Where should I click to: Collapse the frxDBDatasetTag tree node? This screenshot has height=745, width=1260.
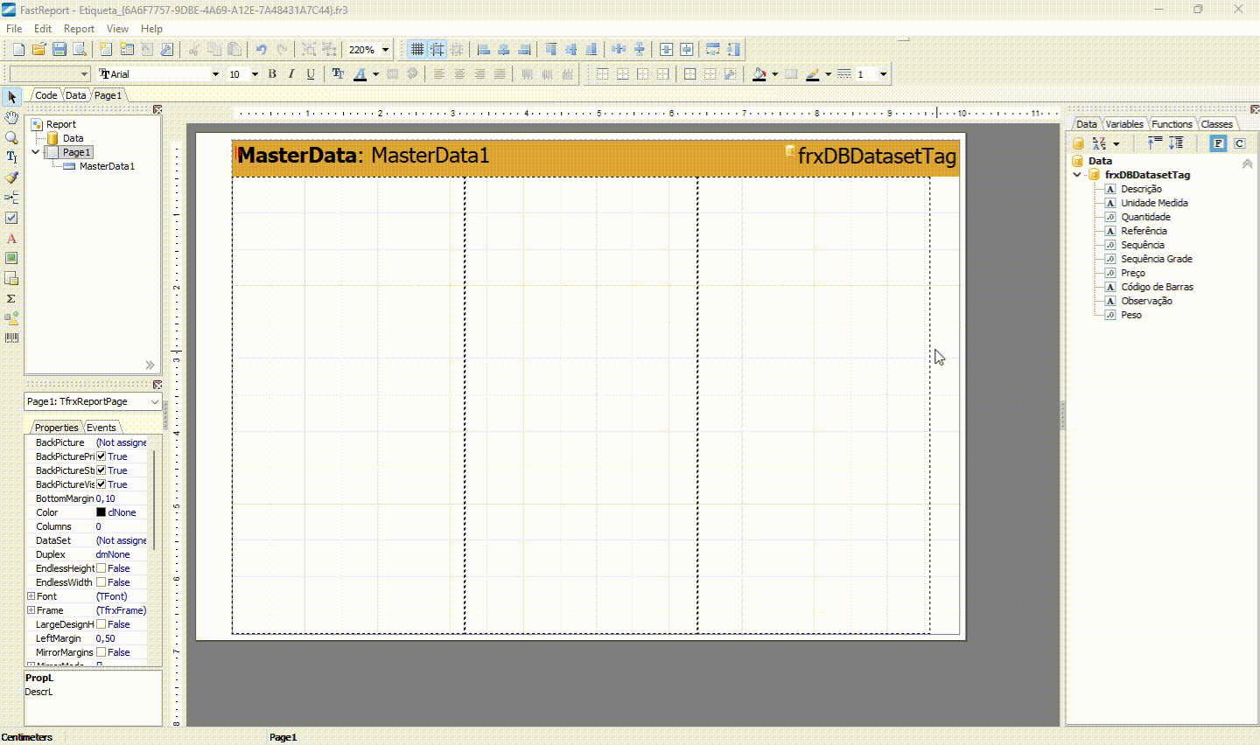tap(1077, 175)
